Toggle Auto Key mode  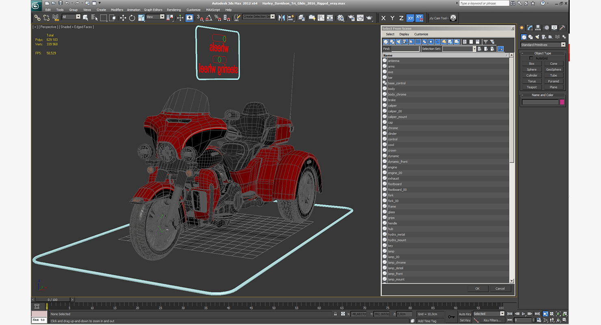coord(465,314)
